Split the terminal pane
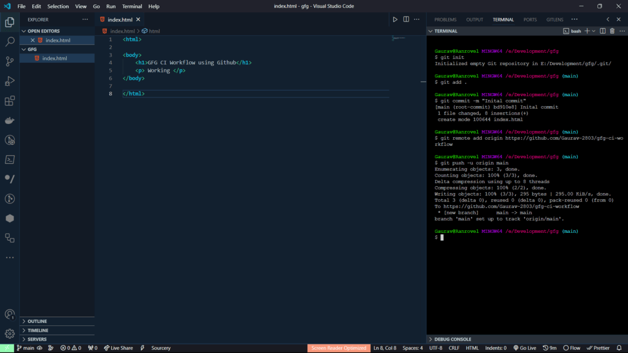Screen dimensions: 628x353 [603, 31]
